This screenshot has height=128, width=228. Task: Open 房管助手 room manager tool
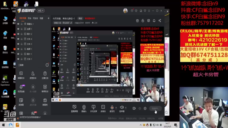point(33,75)
